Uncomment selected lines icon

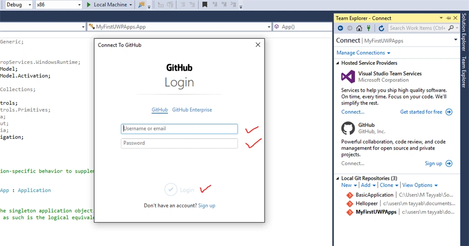tap(192, 5)
